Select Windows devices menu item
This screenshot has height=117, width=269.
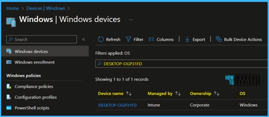click(45, 51)
